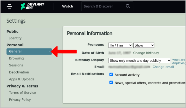Screen dimensions: 186x108
Task: Click the Settings page title
Action: coord(16,21)
